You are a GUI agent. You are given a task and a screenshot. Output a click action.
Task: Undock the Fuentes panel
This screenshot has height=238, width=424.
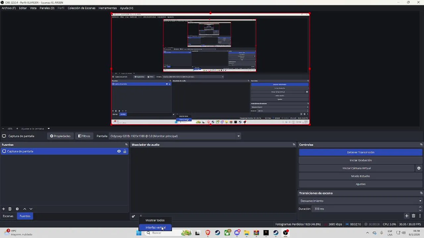pos(126,144)
